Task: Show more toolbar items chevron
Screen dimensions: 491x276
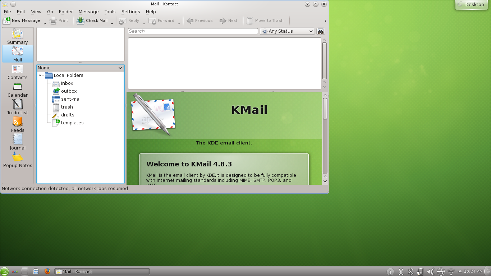Action: 326,21
